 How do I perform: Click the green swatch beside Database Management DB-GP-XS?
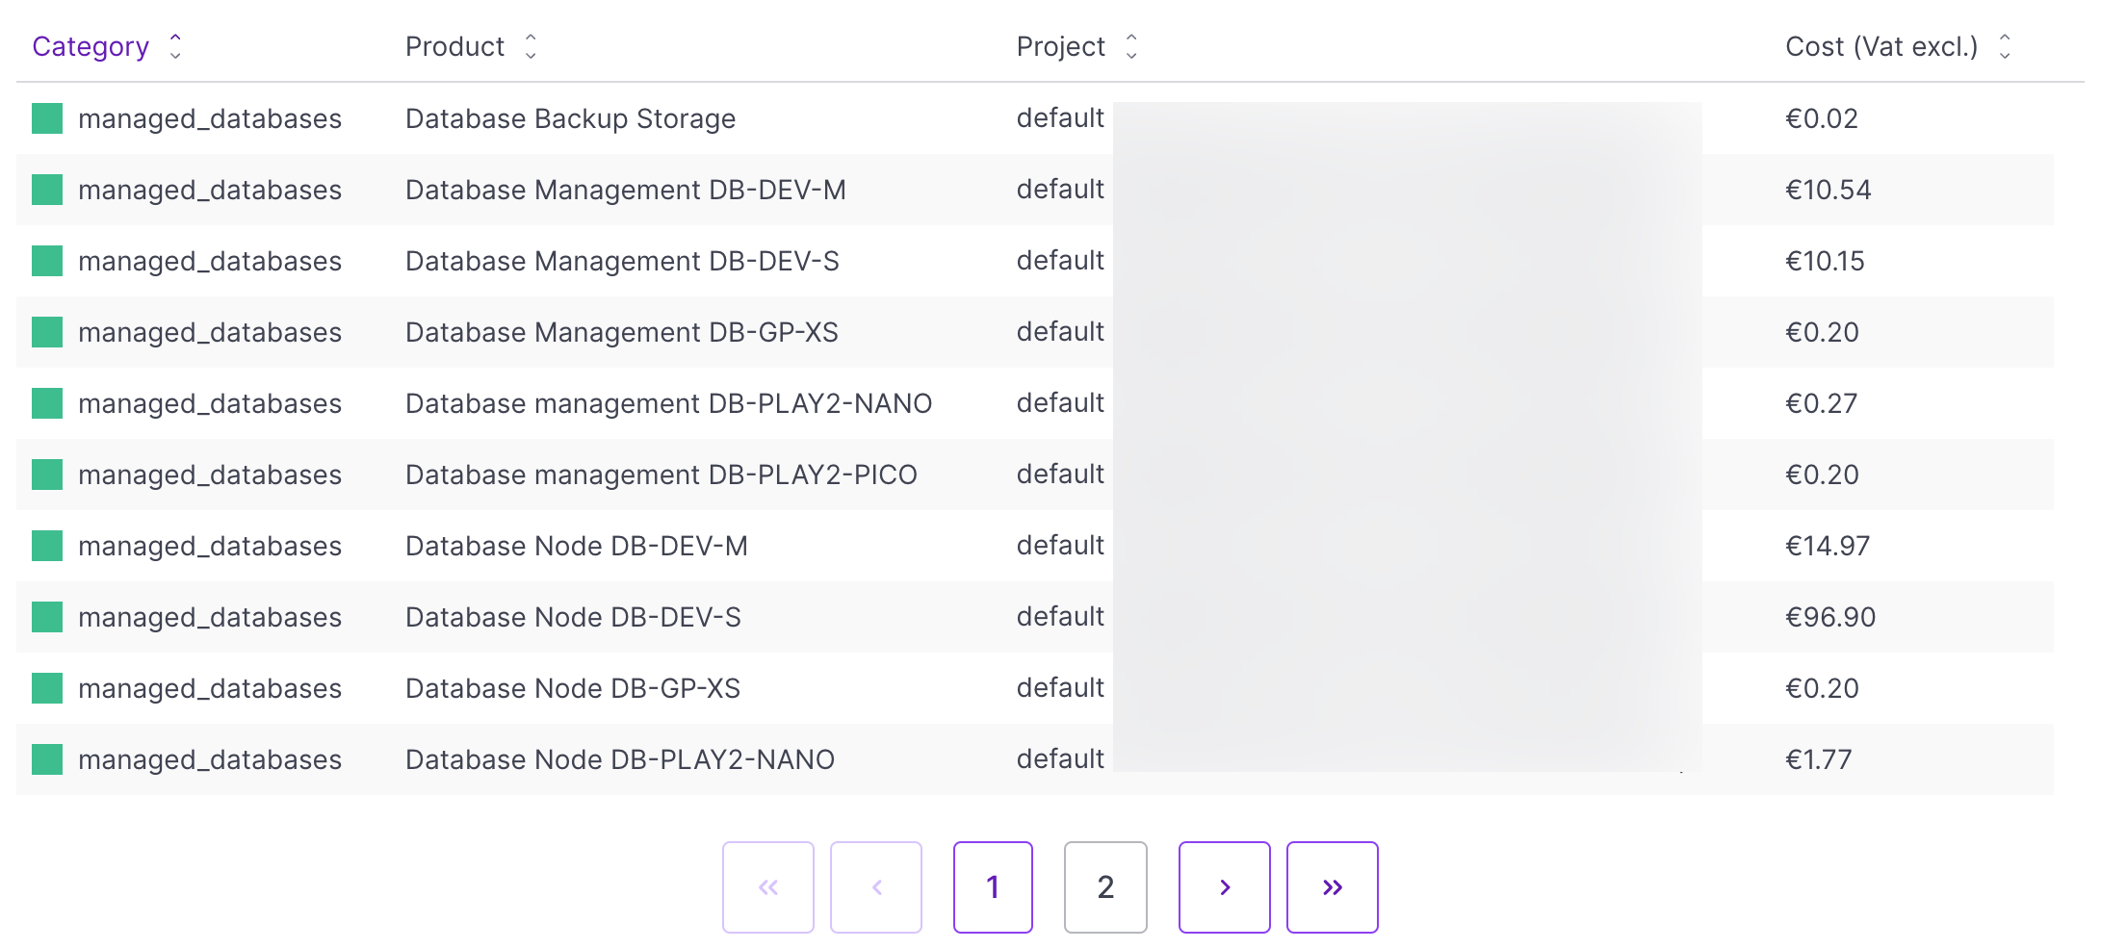(47, 332)
